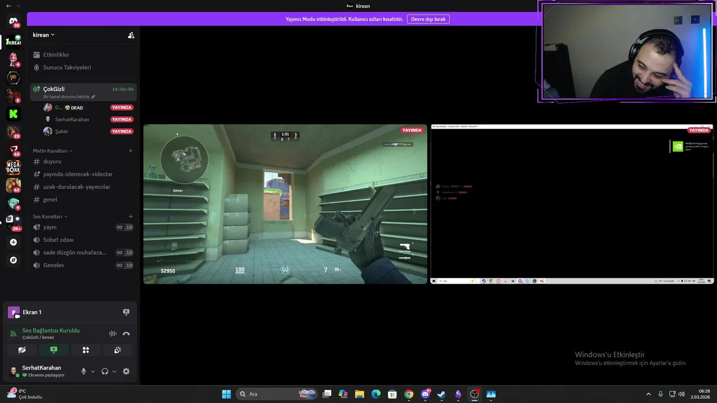This screenshot has width=717, height=403.
Task: Open headphone output options arrow
Action: coord(114,371)
